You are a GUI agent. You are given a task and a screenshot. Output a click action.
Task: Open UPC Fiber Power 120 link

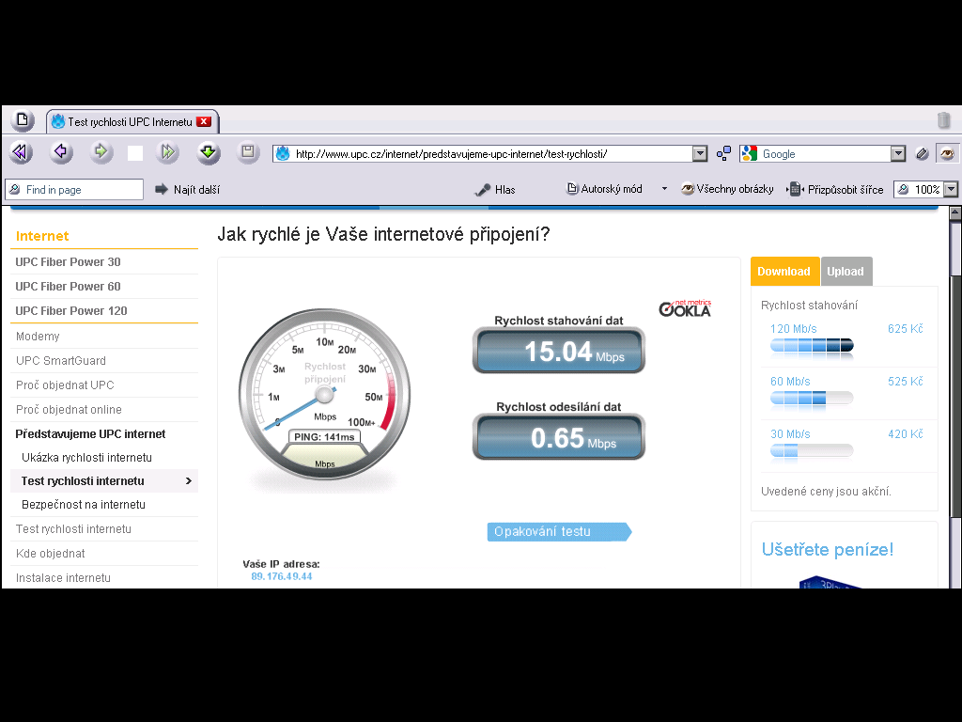(x=71, y=311)
